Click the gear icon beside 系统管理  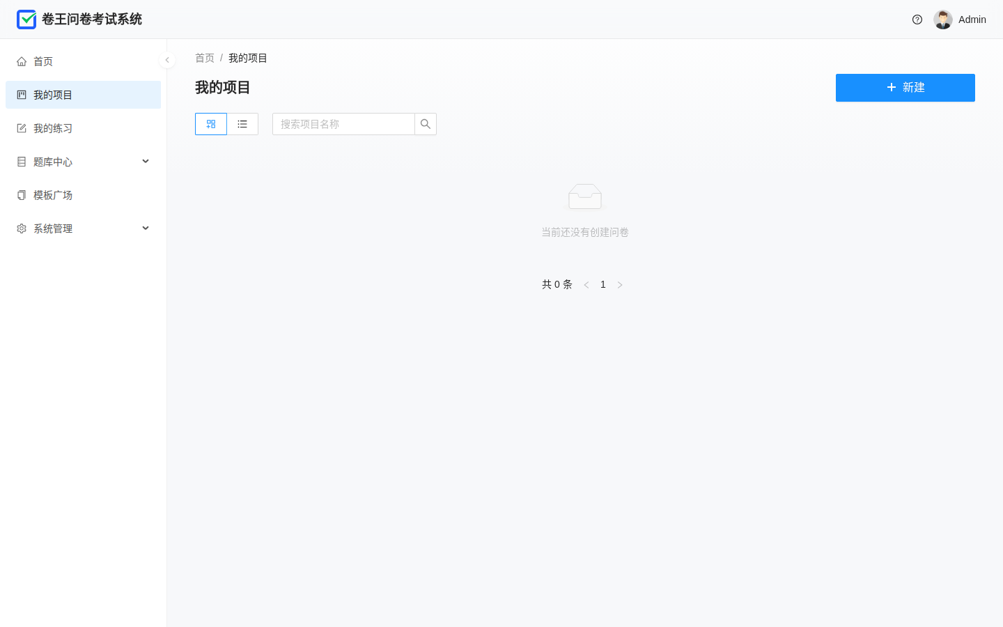coord(22,229)
